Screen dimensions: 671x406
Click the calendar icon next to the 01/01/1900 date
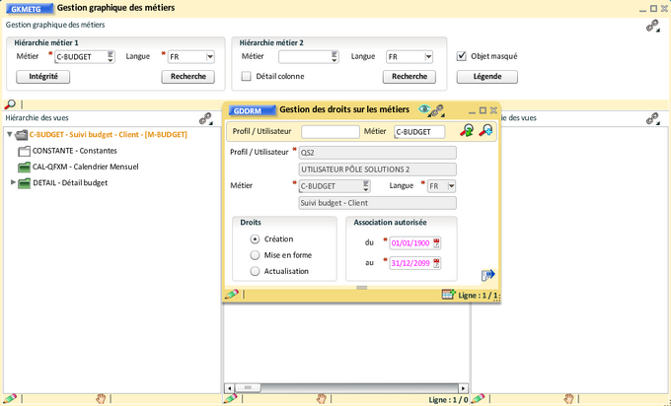pos(437,242)
